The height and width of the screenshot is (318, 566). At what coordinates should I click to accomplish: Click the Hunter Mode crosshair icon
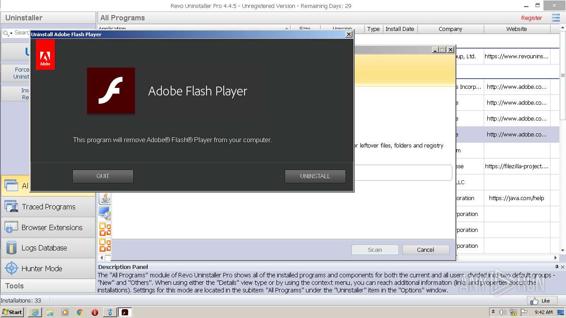coord(11,269)
